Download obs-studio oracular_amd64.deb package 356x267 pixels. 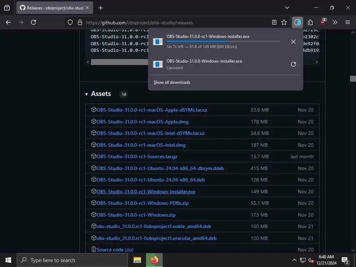pyautogui.click(x=156, y=238)
